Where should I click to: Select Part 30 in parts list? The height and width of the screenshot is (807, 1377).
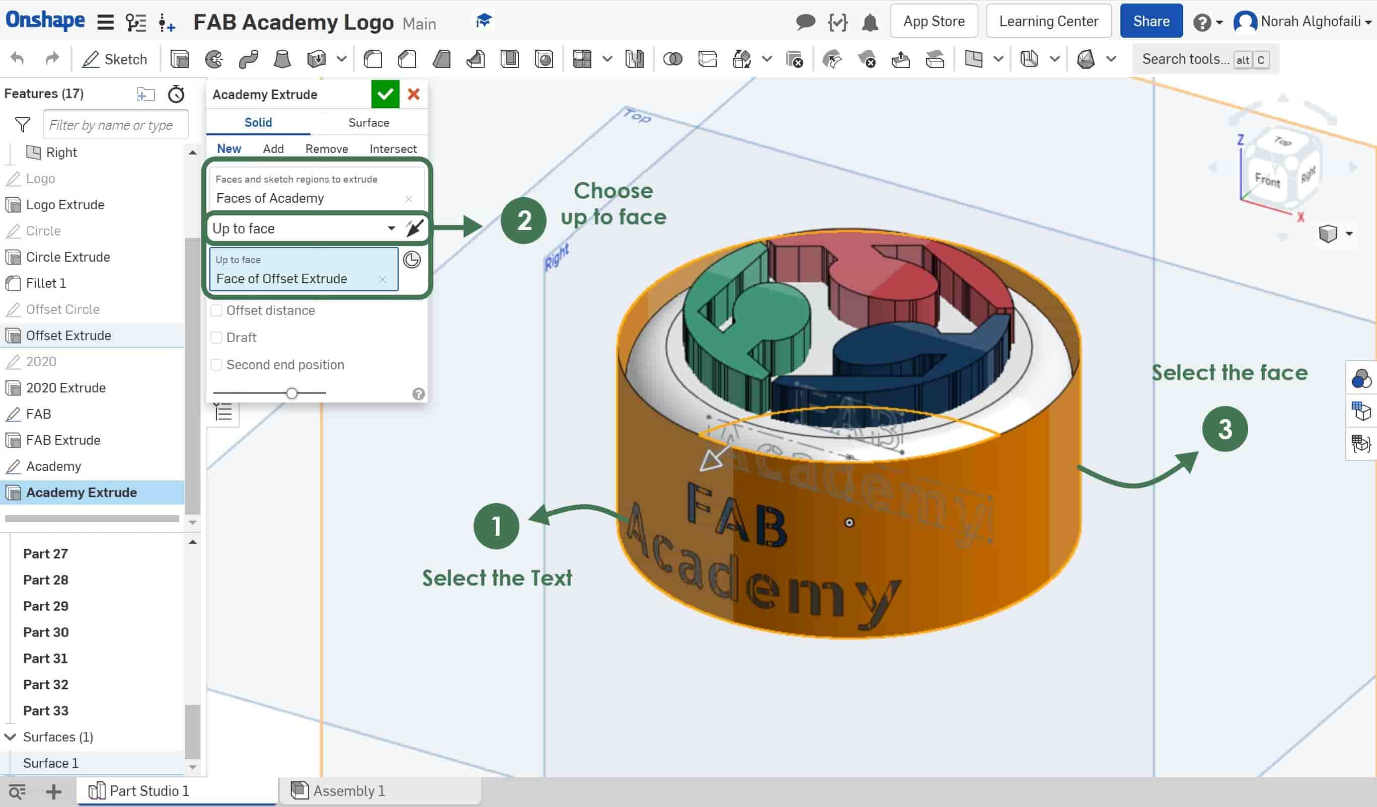[46, 632]
